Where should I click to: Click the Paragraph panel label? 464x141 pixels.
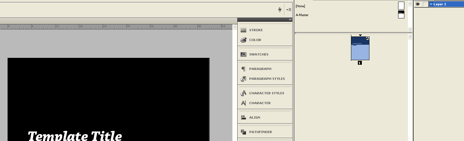click(260, 69)
